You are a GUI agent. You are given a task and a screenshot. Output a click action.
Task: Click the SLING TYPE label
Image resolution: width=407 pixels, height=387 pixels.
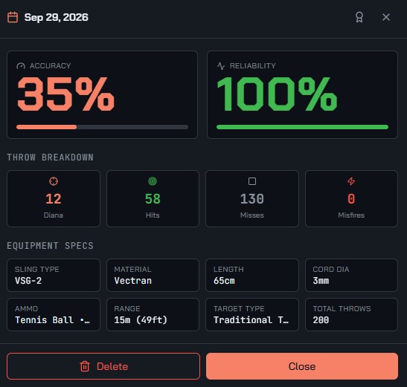[x=37, y=270]
